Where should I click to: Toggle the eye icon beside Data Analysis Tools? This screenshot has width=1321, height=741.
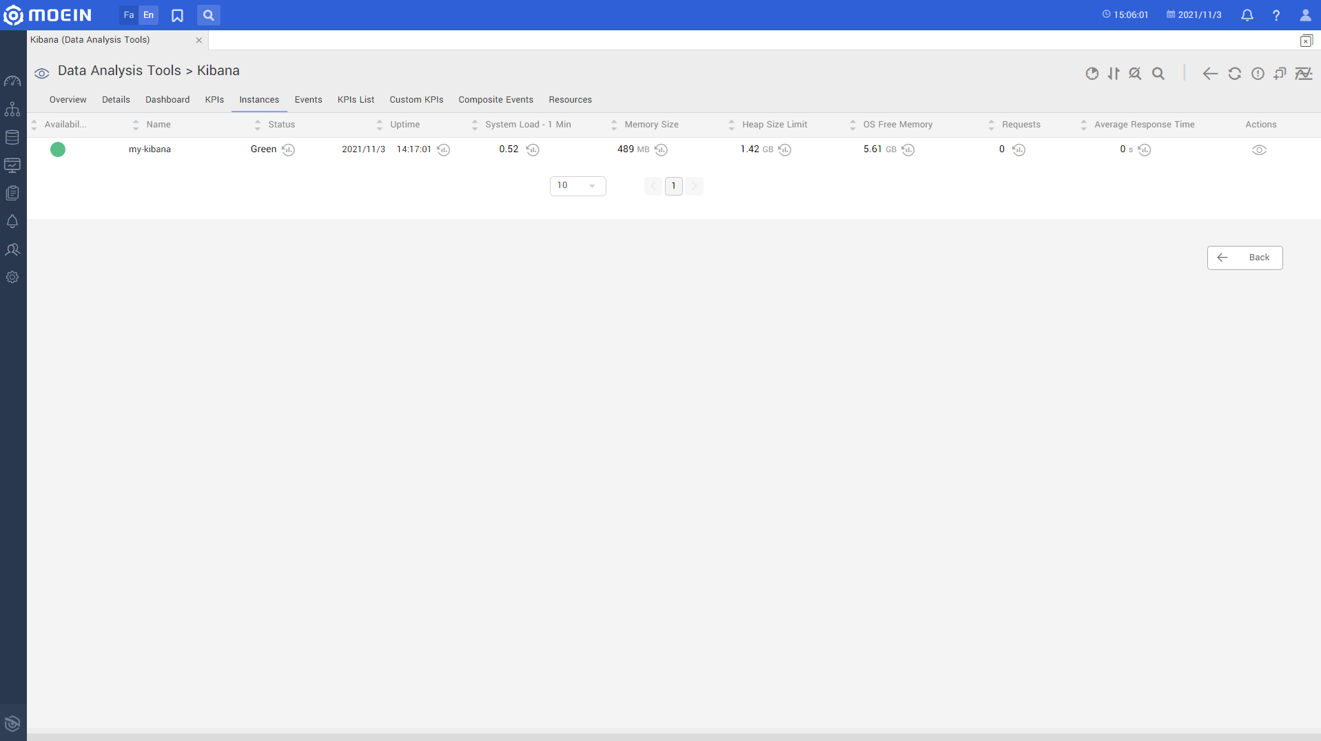42,73
